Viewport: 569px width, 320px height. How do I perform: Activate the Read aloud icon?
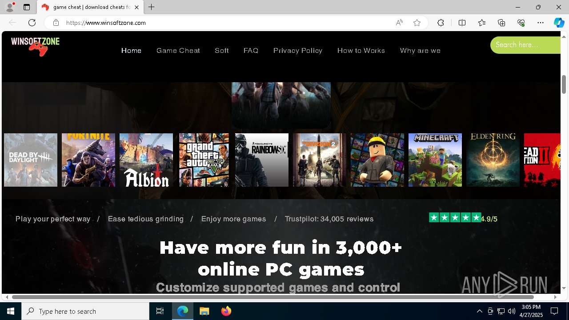399,23
